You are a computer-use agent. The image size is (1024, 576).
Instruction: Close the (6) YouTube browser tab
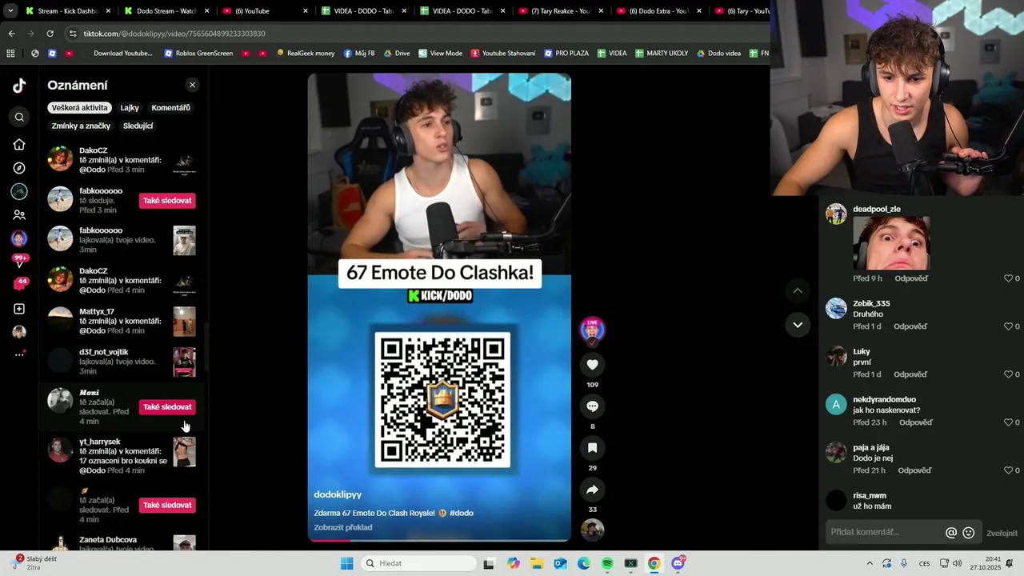[306, 11]
